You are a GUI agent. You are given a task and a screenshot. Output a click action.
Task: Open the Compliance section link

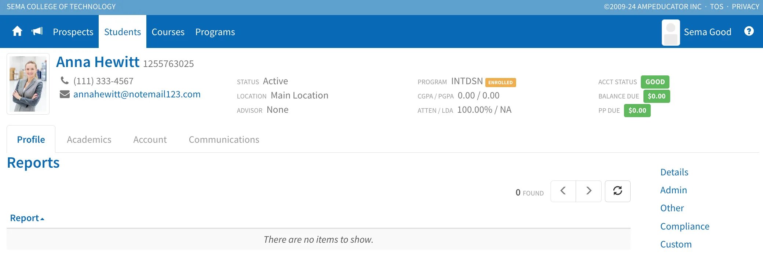(684, 226)
